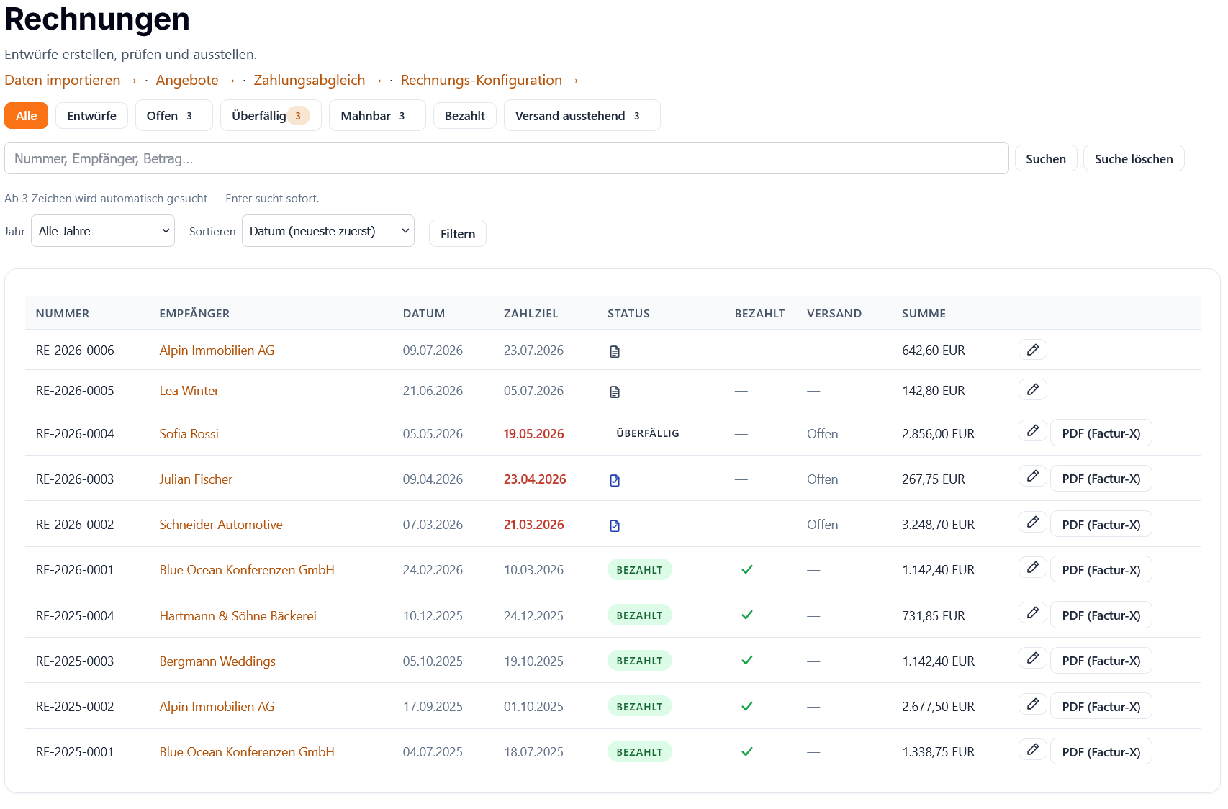Open the Versand ausstehend tab
1228x809 pixels.
(x=582, y=116)
